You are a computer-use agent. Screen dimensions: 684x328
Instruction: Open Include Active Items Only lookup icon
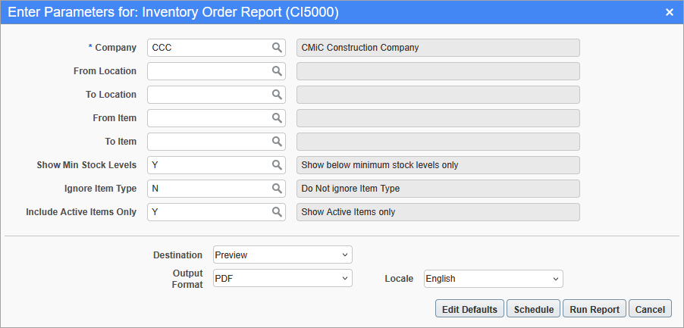277,212
